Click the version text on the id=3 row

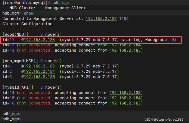(89, 77)
